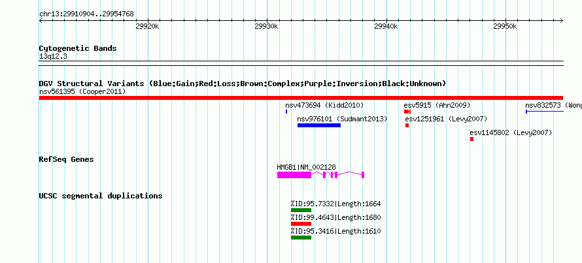
Task: Click the 29940k ruler position
Action: [x=386, y=26]
